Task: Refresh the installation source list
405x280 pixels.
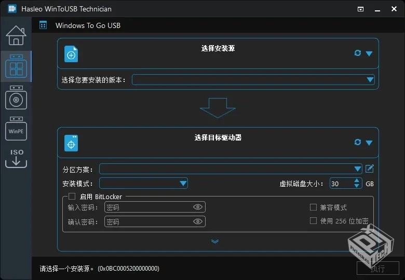Action: tap(358, 53)
